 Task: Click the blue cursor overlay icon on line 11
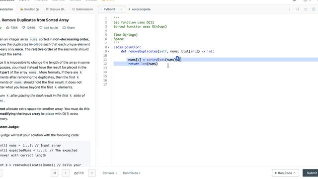point(178,59)
